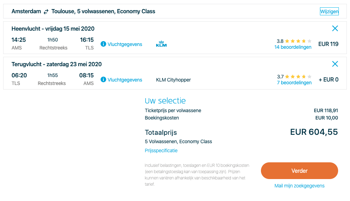The height and width of the screenshot is (201, 350).
Task: Click the KLM airline logo
Action: pyautogui.click(x=161, y=44)
